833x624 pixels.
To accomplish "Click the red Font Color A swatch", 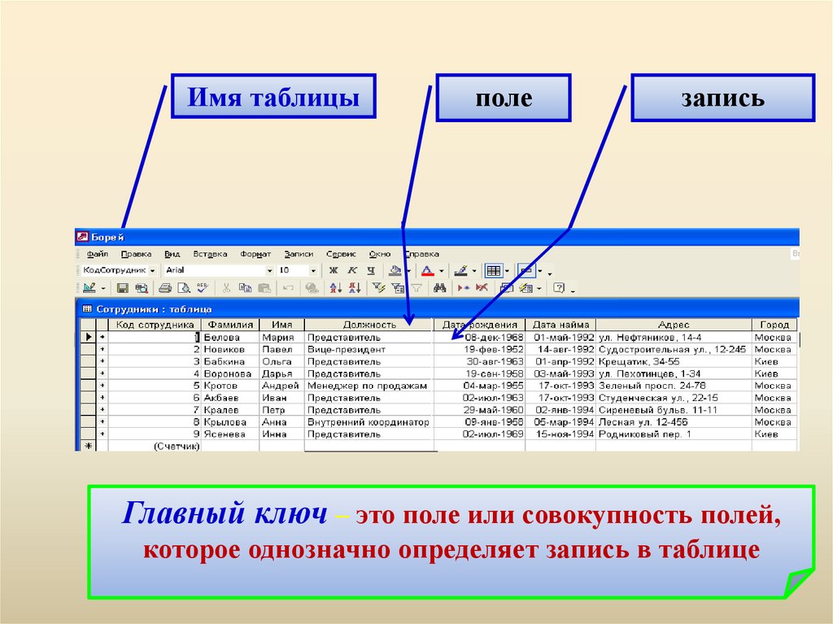I will [428, 271].
